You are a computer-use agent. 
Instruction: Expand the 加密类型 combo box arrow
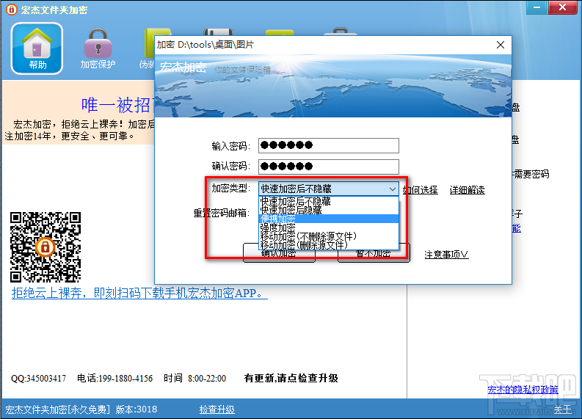coord(393,189)
